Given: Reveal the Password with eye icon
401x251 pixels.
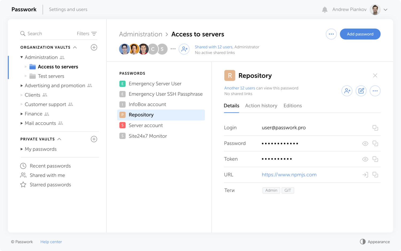Looking at the screenshot, I should pos(365,144).
